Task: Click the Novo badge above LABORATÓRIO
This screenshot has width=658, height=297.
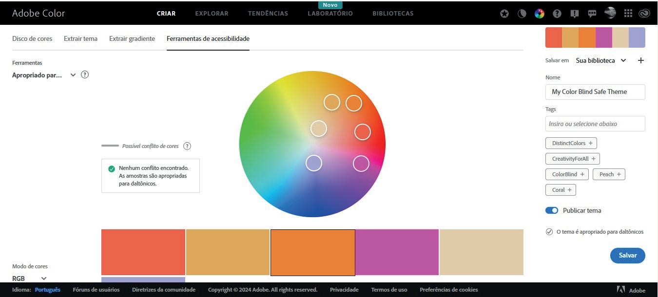Action: [330, 5]
